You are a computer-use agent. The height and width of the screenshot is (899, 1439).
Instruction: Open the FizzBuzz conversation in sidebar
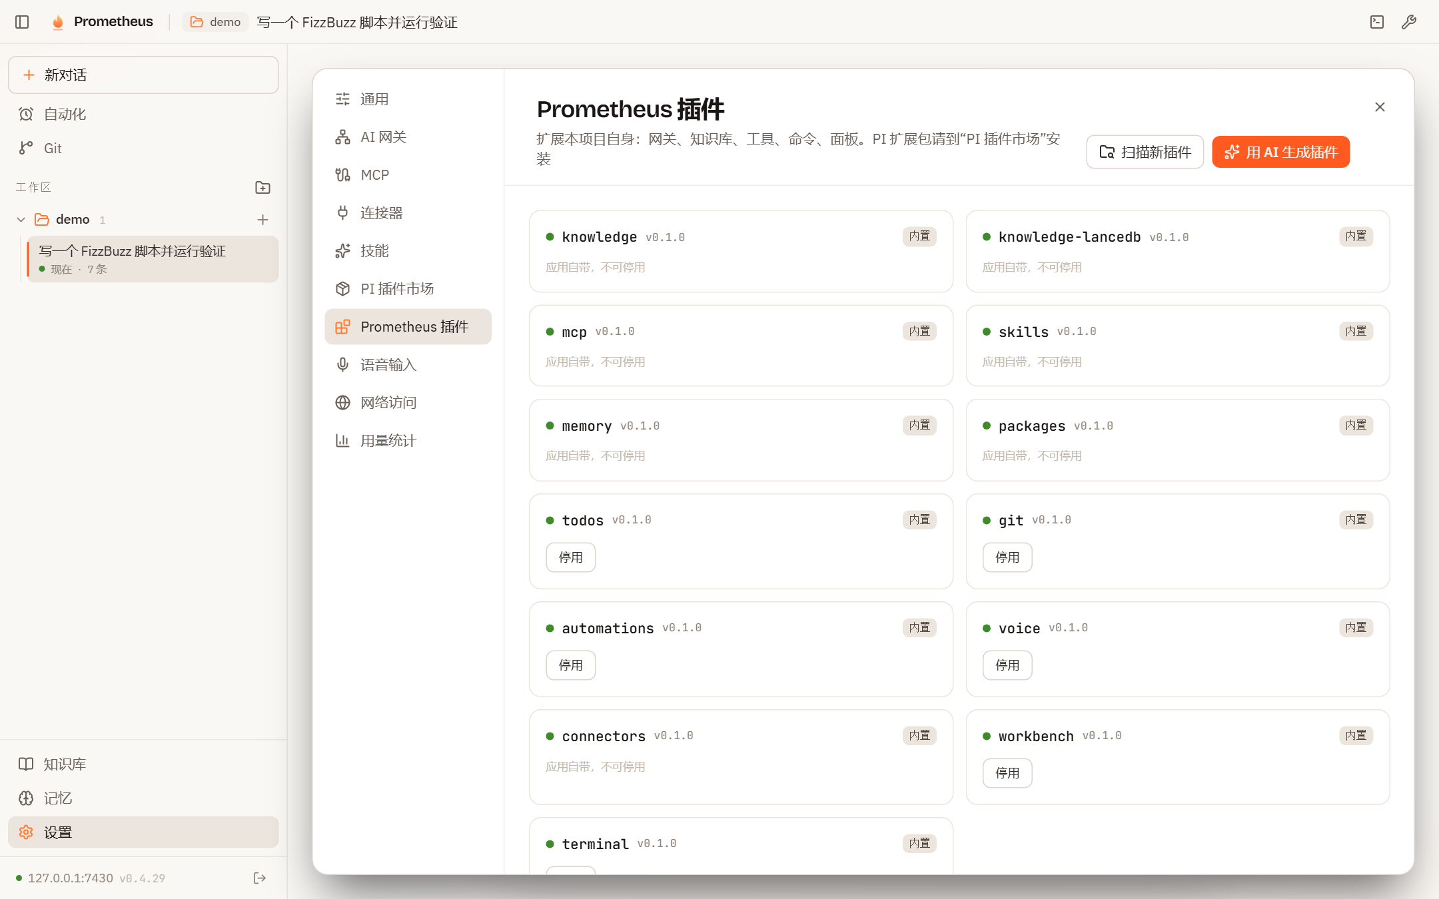click(153, 259)
